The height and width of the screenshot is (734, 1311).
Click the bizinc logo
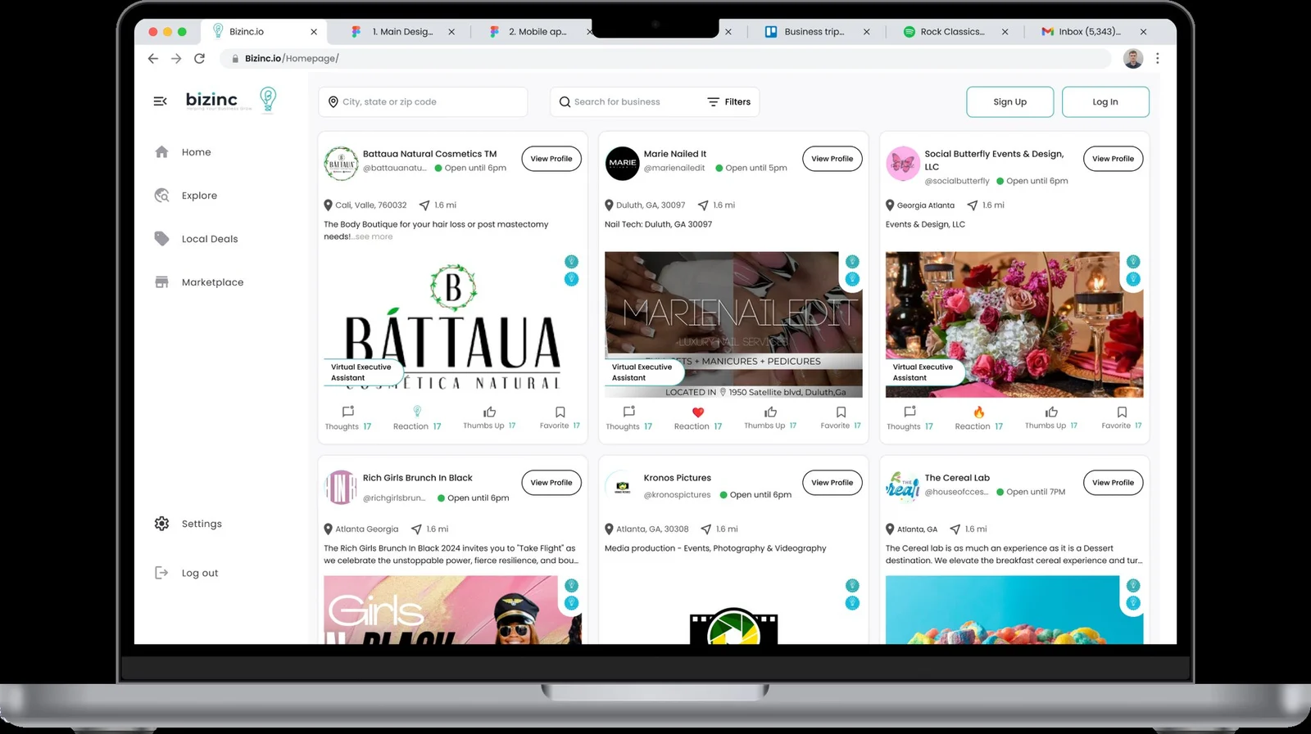(230, 100)
